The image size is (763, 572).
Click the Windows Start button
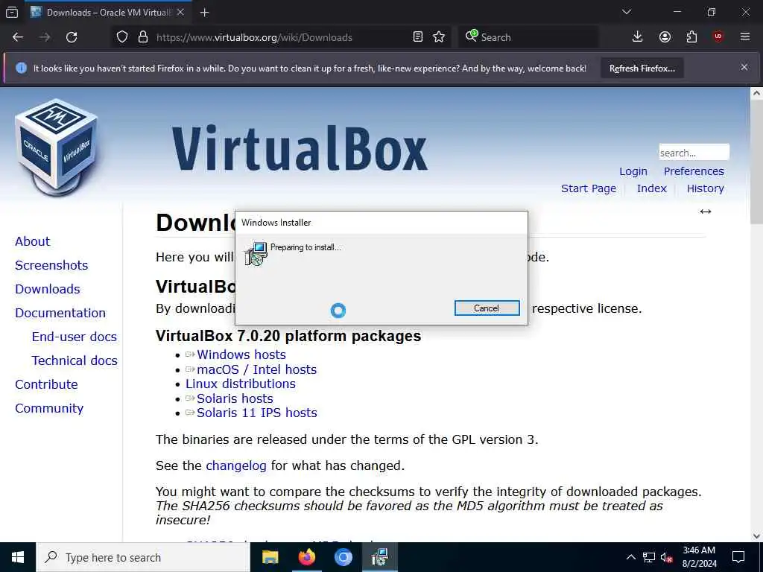[18, 557]
